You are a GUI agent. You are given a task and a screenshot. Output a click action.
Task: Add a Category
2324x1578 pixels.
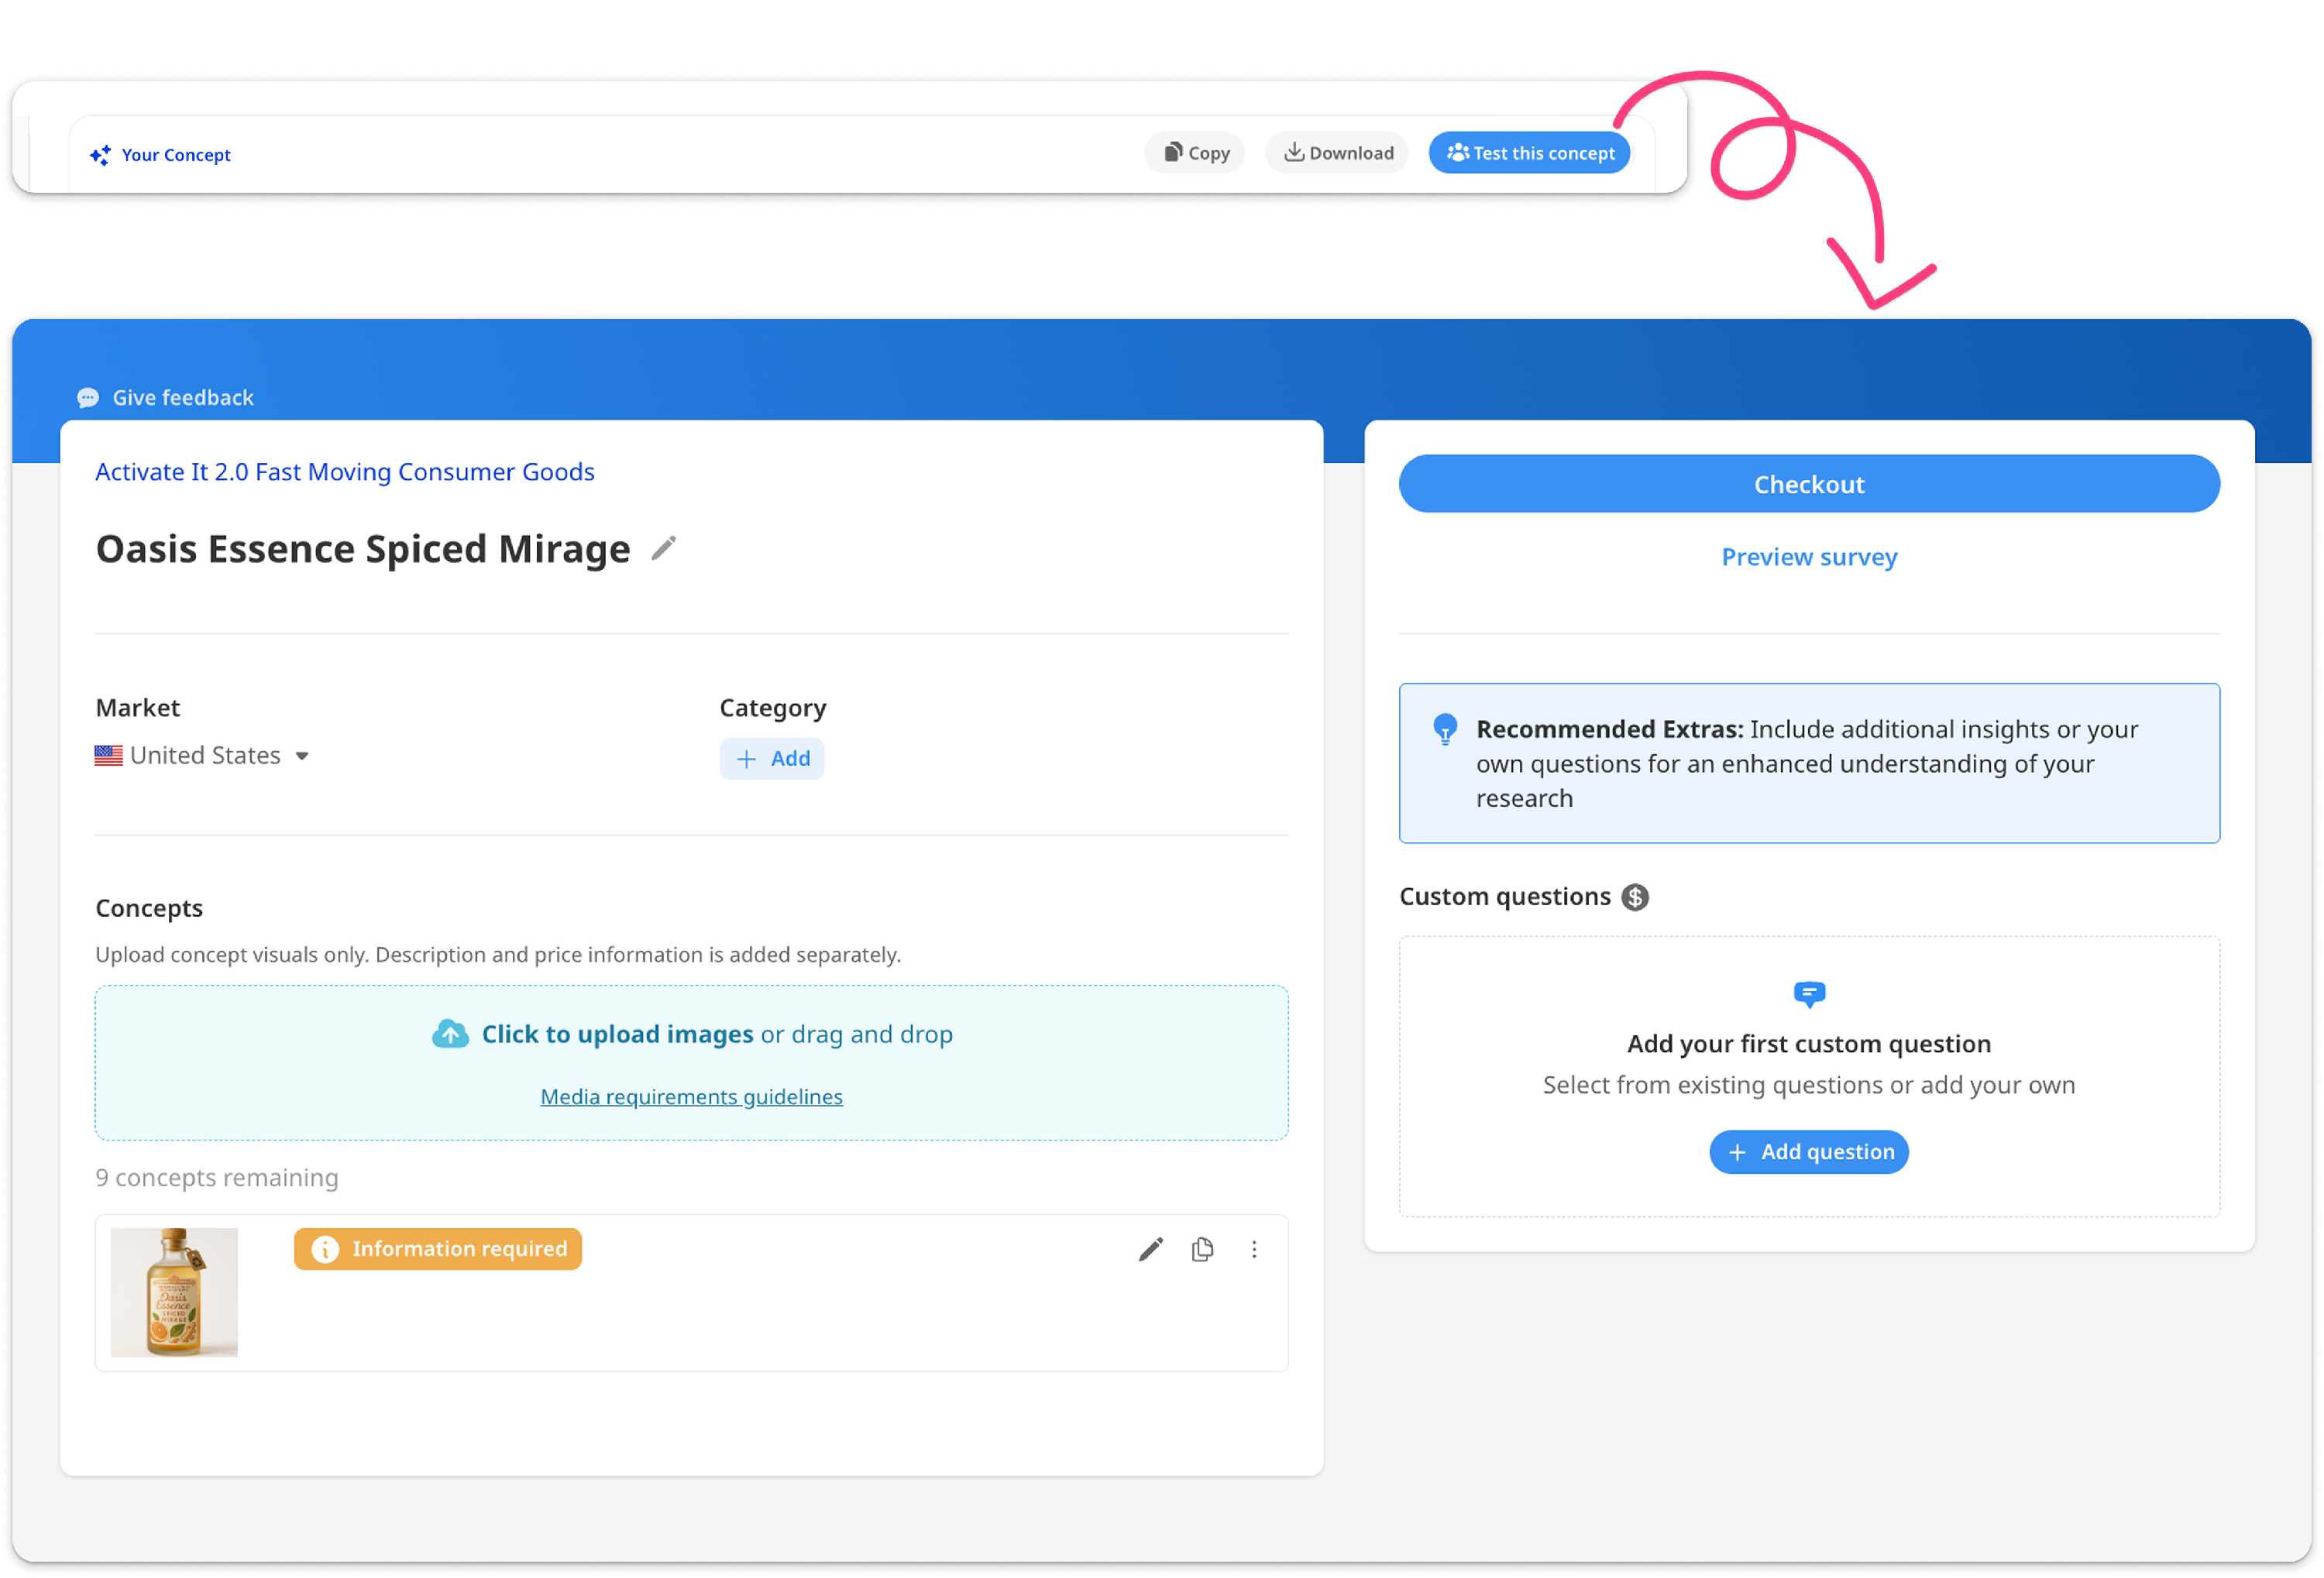[772, 759]
